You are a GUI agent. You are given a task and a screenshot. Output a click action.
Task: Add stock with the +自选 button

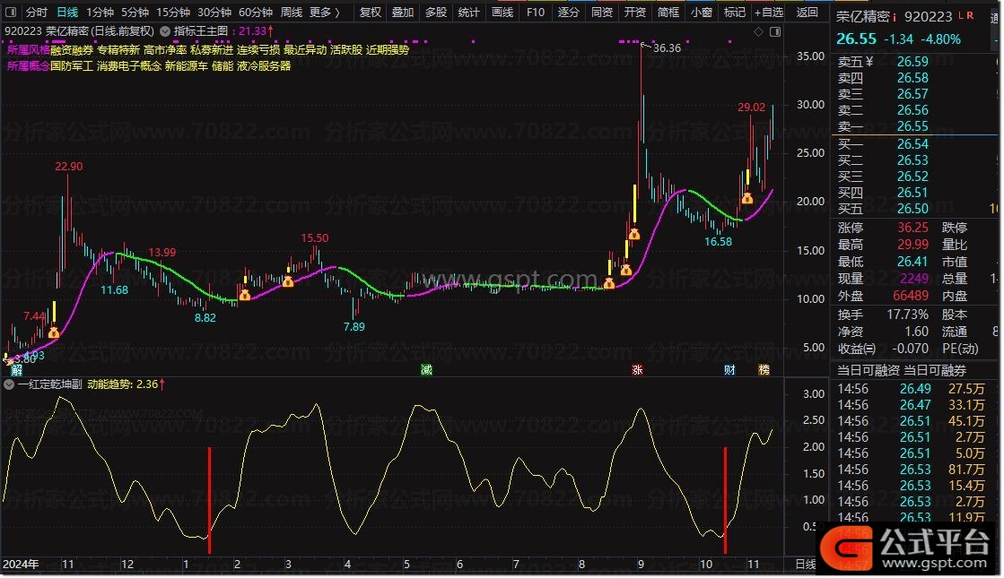tap(769, 13)
